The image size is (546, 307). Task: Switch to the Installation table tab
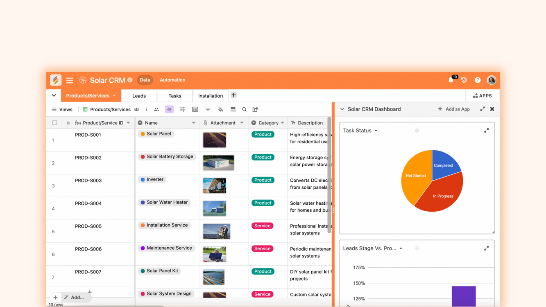click(211, 96)
